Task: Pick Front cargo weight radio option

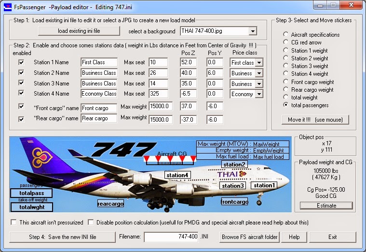Action: 285,82
